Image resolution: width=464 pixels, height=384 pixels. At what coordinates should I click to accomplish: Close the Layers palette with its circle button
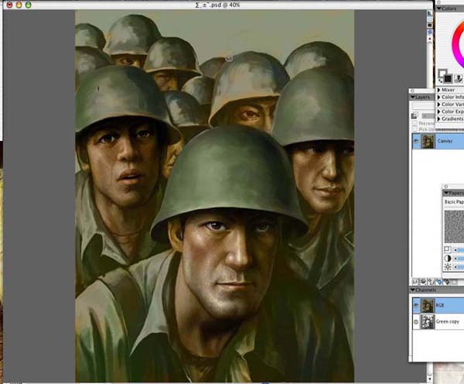[x=412, y=91]
